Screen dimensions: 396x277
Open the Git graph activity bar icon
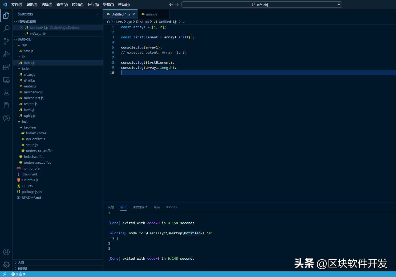tap(6, 118)
